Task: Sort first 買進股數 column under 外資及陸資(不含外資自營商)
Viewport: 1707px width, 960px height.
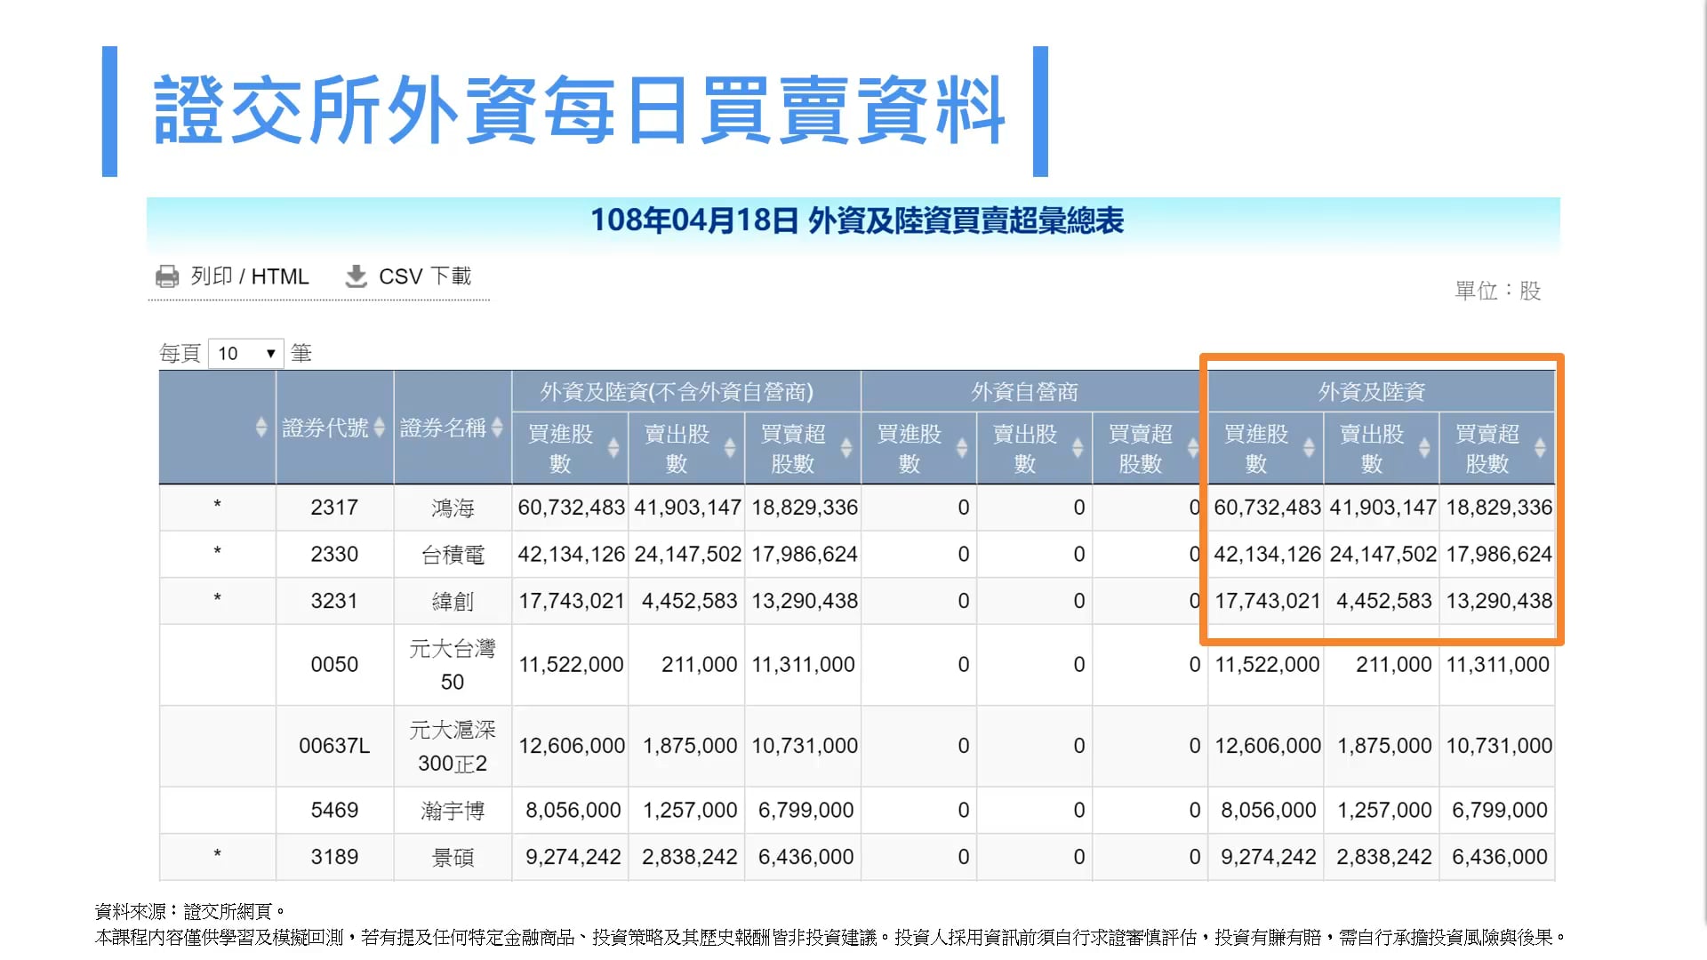Action: coord(613,448)
